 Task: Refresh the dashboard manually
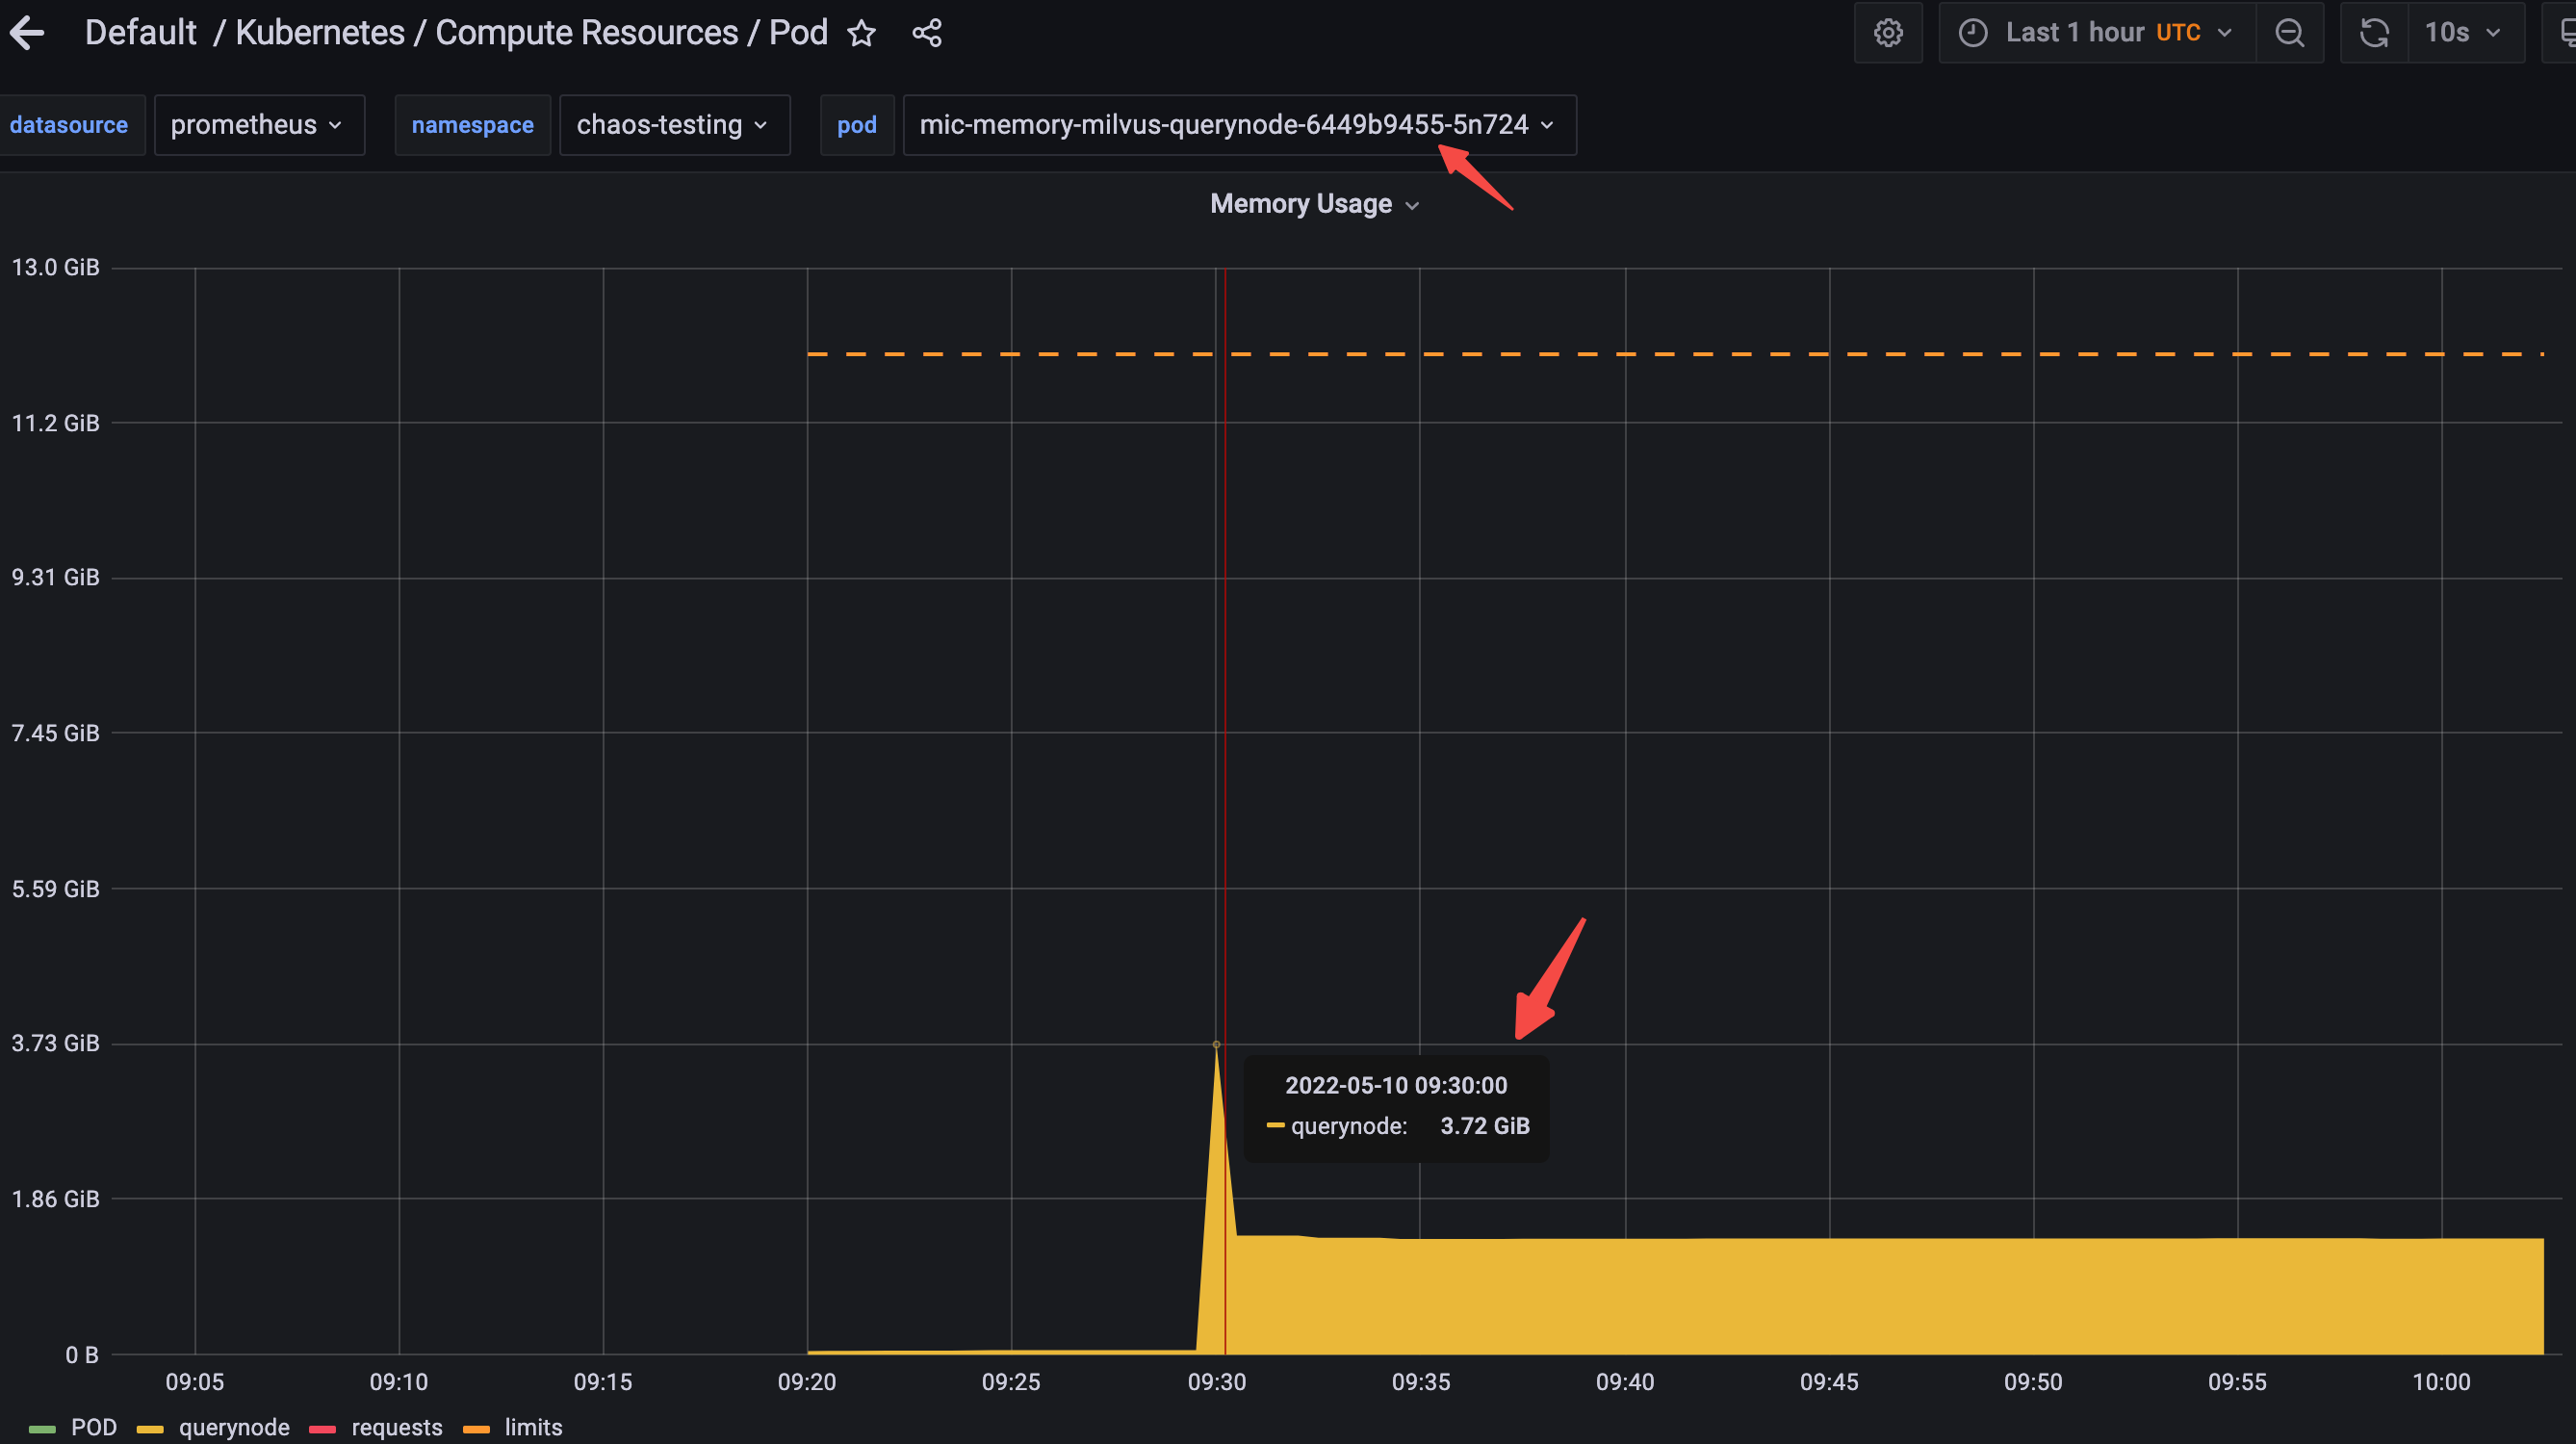(x=2373, y=32)
